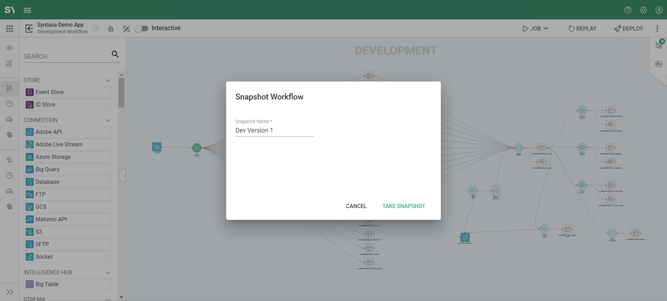This screenshot has width=667, height=301.
Task: Favorite the workflow with star icon
Action: [96, 28]
